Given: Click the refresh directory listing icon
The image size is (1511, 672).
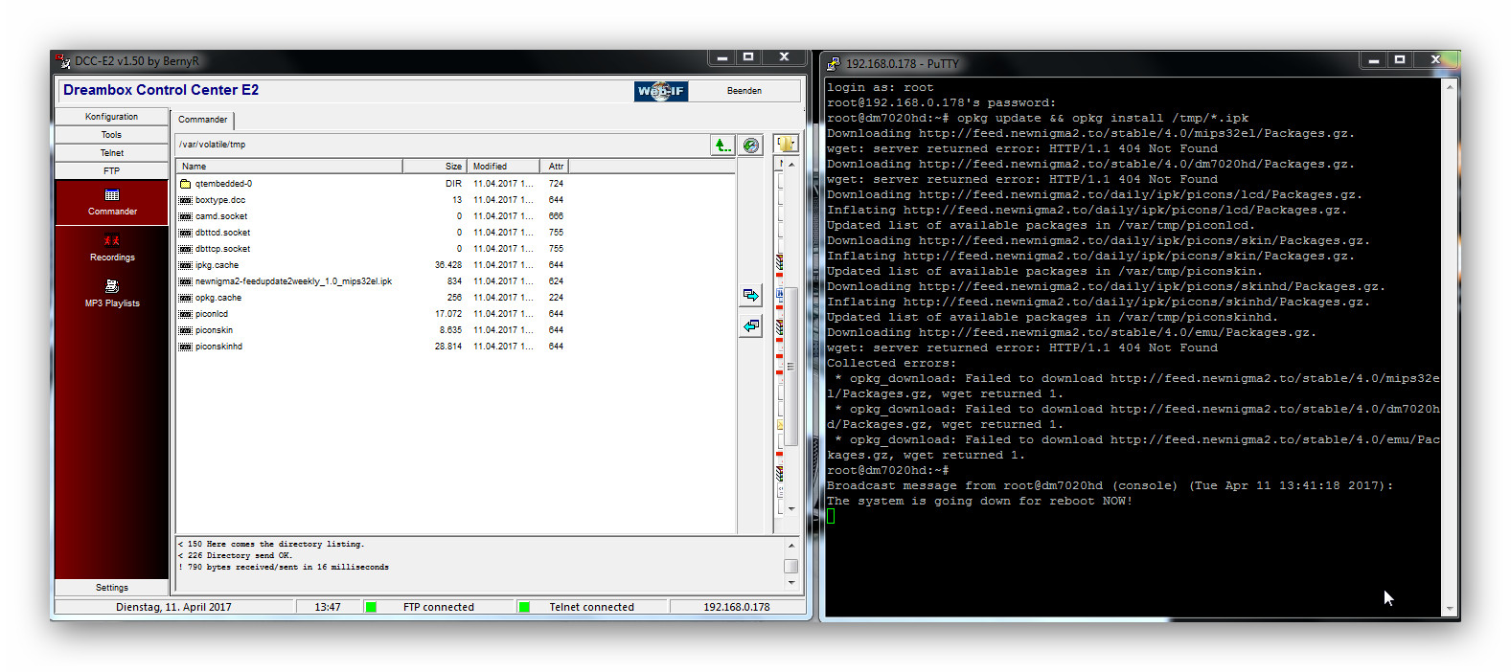Looking at the screenshot, I should point(751,145).
